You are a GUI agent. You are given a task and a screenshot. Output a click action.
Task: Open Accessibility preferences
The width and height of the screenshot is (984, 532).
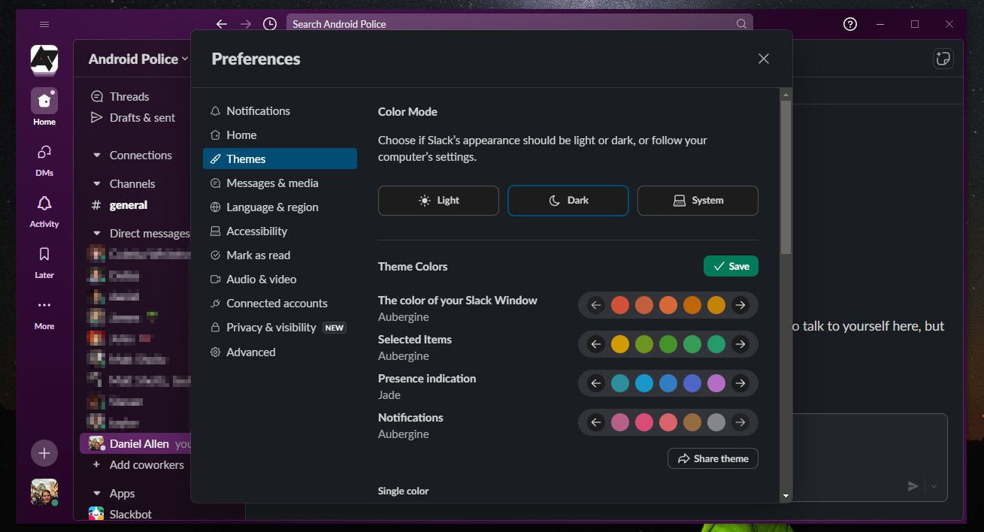280,231
